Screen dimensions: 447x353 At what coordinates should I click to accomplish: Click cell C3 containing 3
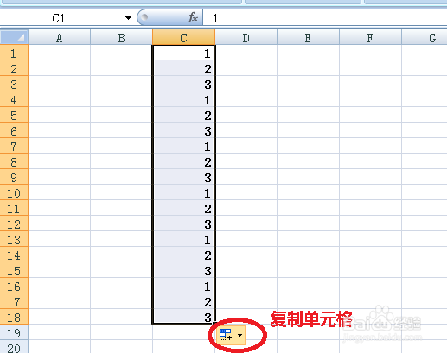coord(183,84)
